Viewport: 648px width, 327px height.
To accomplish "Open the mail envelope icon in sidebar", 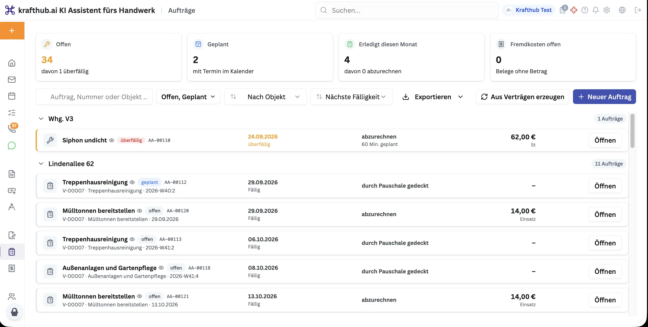I will [12, 80].
